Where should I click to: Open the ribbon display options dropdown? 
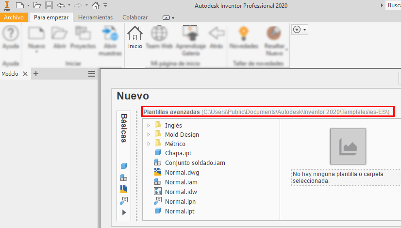point(168,17)
